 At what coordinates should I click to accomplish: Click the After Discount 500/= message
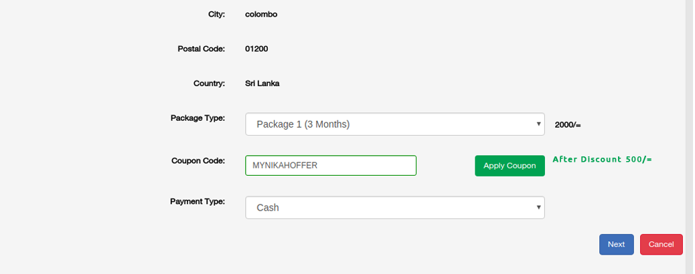(x=602, y=160)
